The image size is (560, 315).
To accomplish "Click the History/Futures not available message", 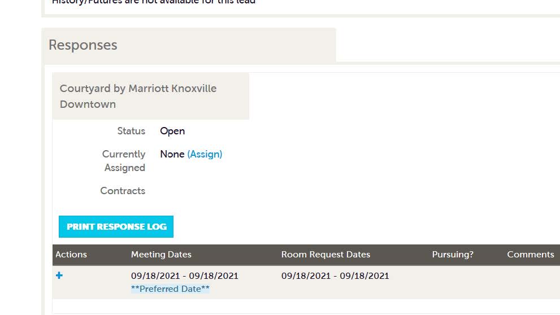I will [x=154, y=2].
